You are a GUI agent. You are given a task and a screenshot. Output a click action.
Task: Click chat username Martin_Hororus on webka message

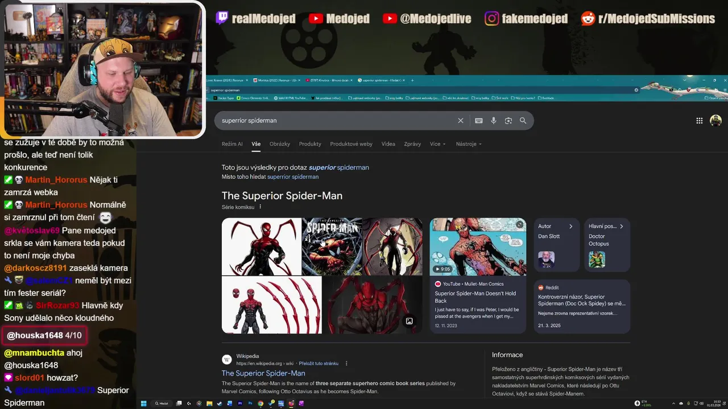point(56,180)
